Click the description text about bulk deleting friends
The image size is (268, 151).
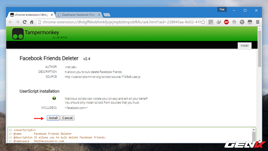93,72
